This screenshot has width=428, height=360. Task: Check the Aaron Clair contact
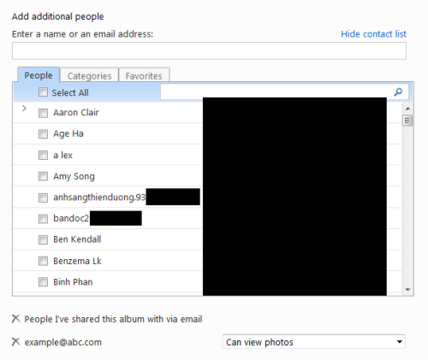(x=43, y=113)
